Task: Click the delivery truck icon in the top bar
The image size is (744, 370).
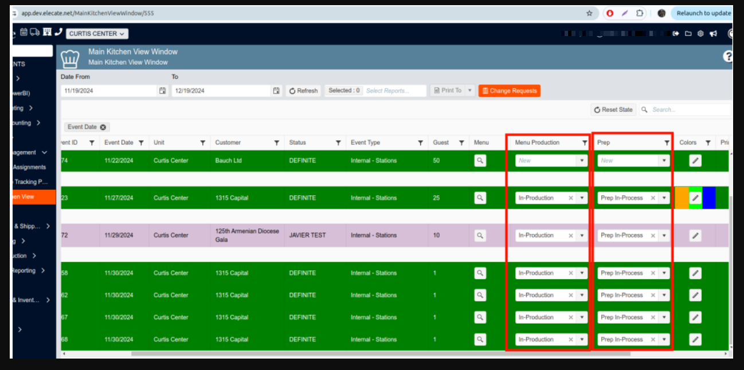Action: point(35,33)
